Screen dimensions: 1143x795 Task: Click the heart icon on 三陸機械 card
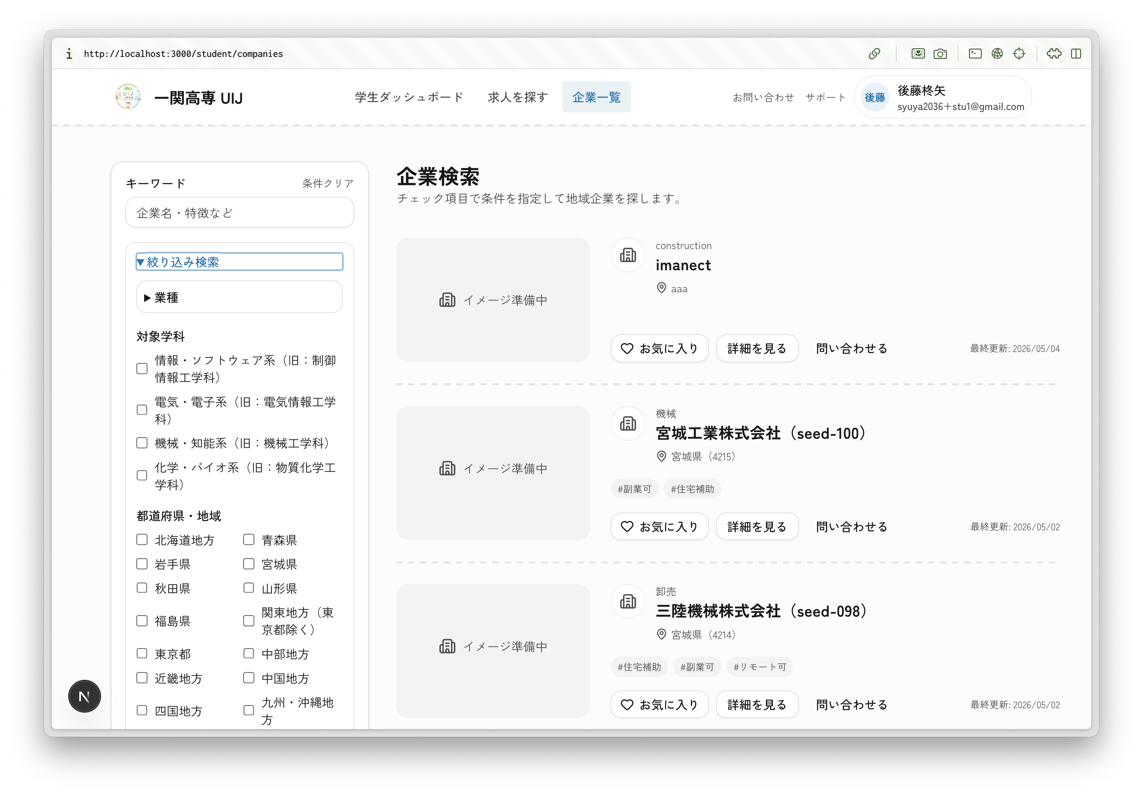tap(627, 705)
